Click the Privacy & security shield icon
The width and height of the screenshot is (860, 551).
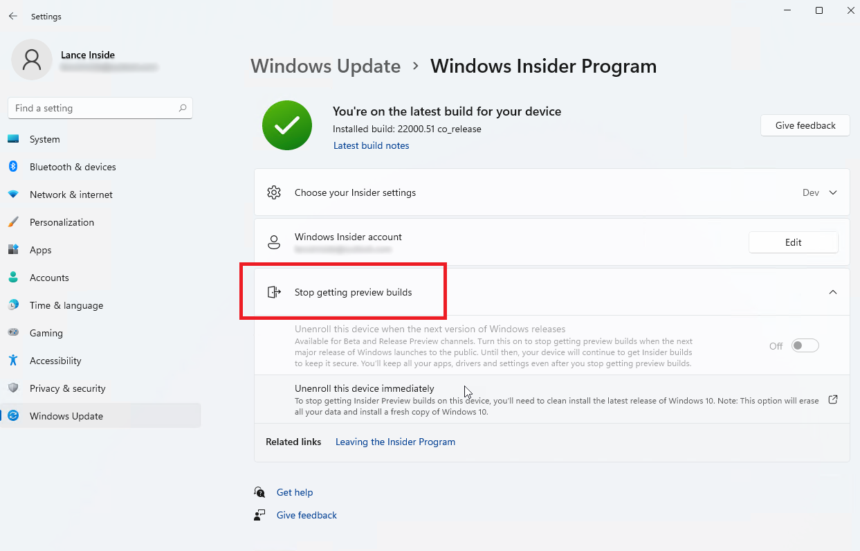(x=13, y=388)
